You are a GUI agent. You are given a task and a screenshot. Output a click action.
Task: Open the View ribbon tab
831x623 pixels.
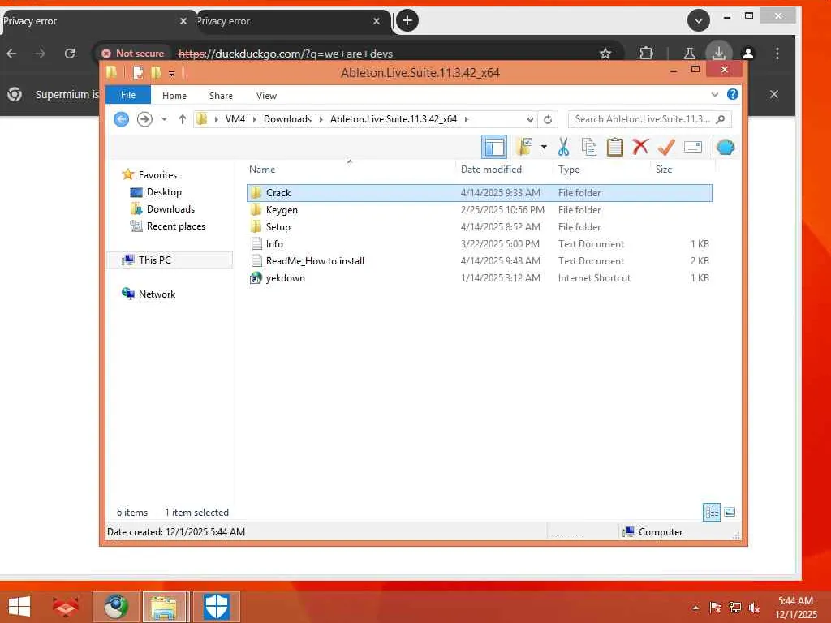[266, 96]
